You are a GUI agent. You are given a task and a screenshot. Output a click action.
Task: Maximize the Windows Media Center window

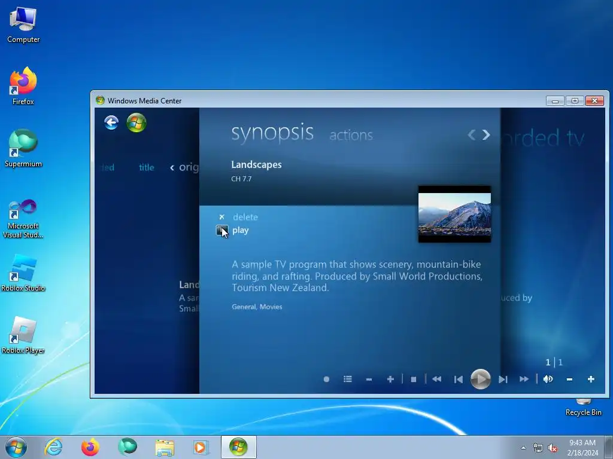[575, 100]
